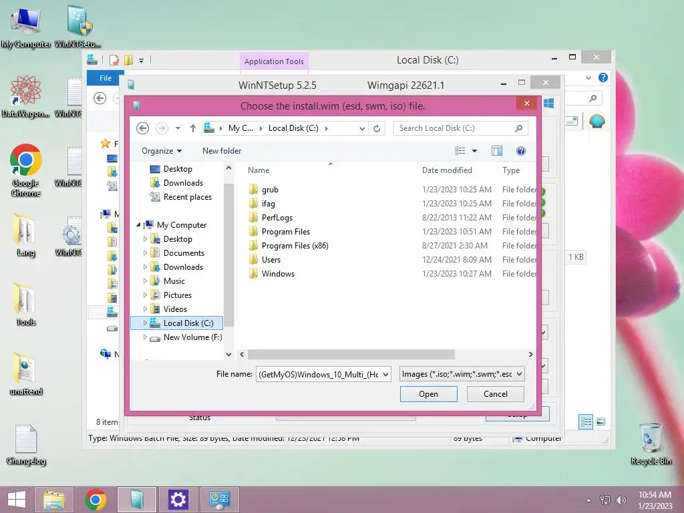Click the search magnifier in file dialog
This screenshot has height=513, width=684.
tap(518, 128)
